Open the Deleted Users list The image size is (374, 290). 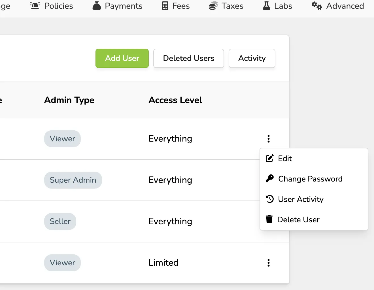point(189,58)
